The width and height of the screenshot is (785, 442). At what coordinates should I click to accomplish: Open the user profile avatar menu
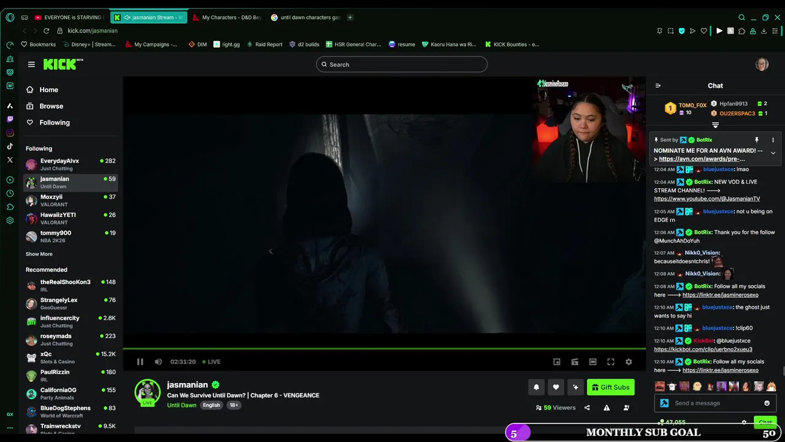(762, 64)
